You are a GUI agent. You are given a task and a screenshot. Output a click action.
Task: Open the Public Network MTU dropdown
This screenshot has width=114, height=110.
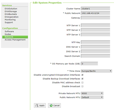(92, 97)
